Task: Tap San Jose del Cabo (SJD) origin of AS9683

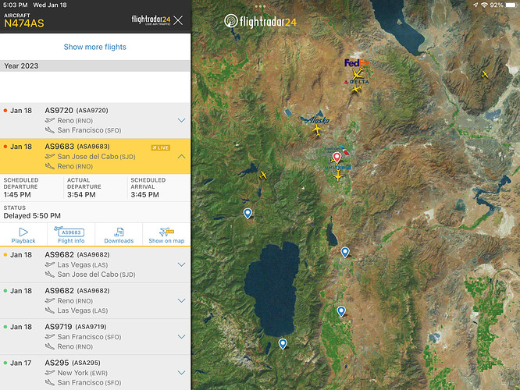Action: (96, 157)
